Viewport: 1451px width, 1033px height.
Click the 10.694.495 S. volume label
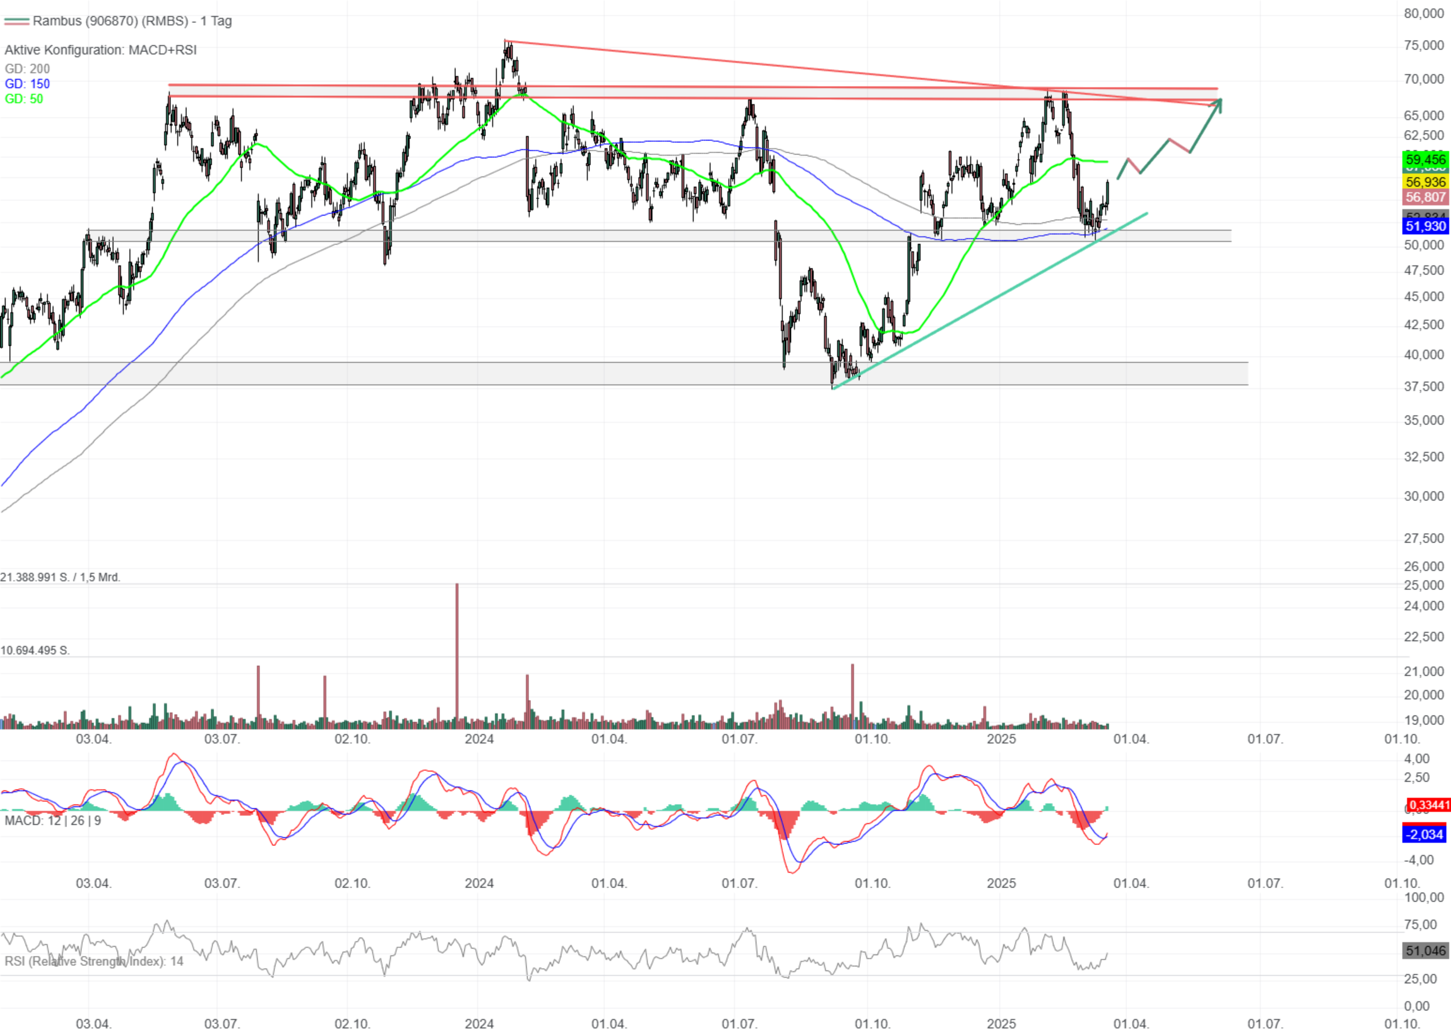35,651
